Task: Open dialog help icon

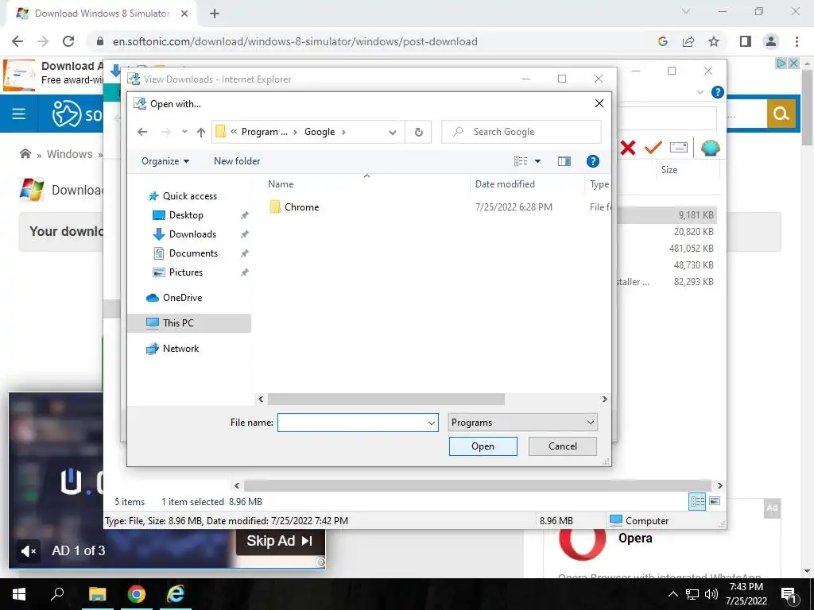Action: click(592, 161)
